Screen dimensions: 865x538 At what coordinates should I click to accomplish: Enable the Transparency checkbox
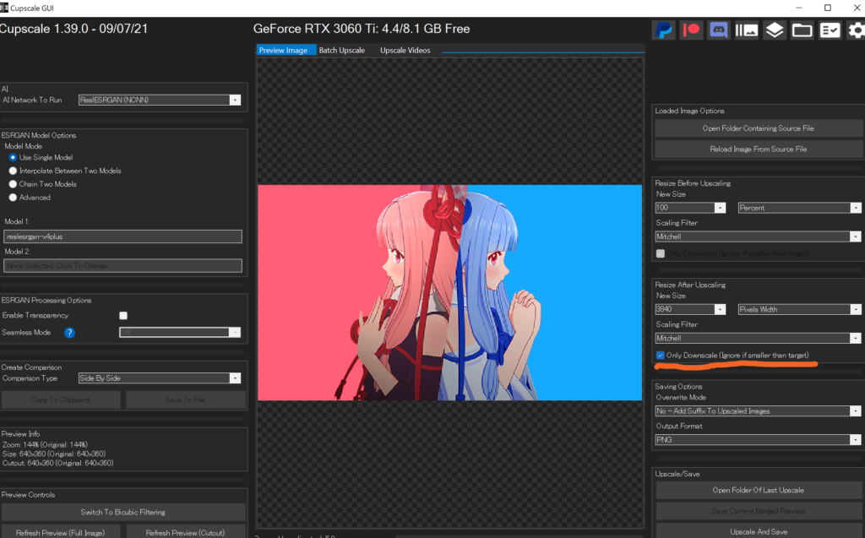click(x=123, y=316)
